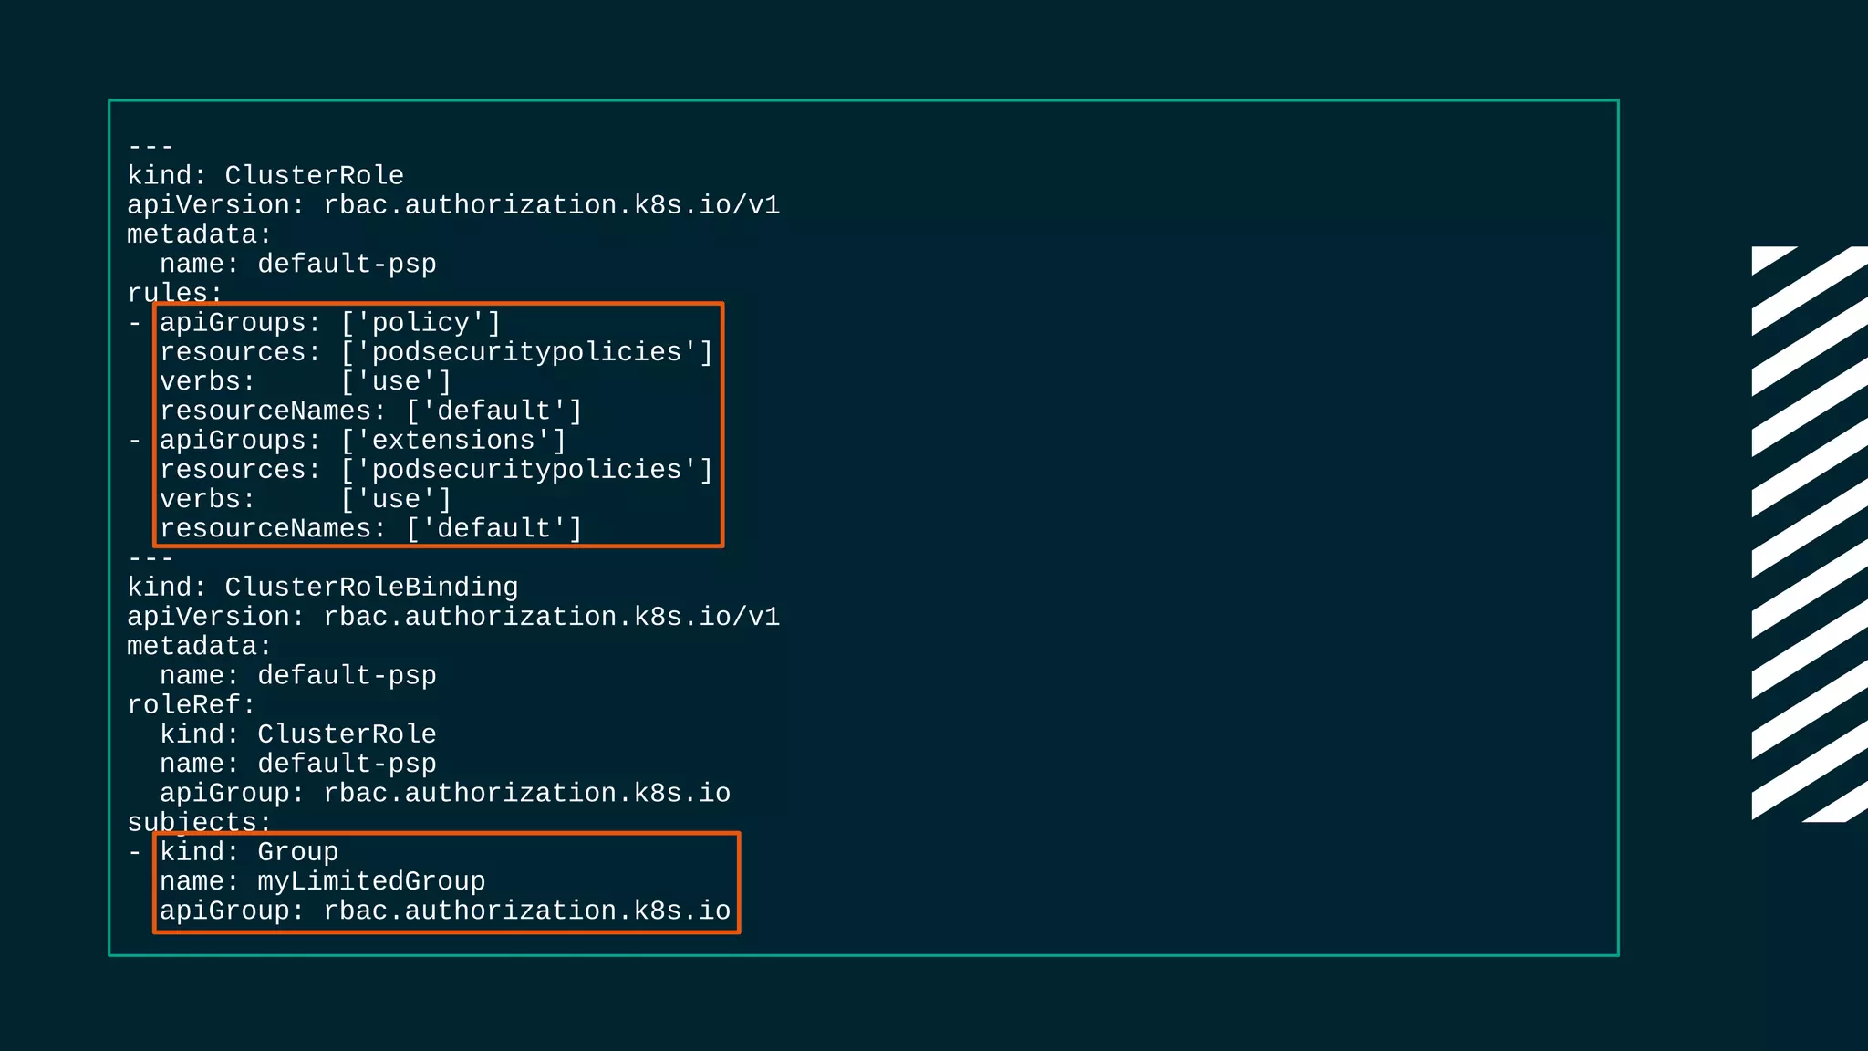
Task: Click the first apiVersion line under ClusterRole
Action: [453, 205]
